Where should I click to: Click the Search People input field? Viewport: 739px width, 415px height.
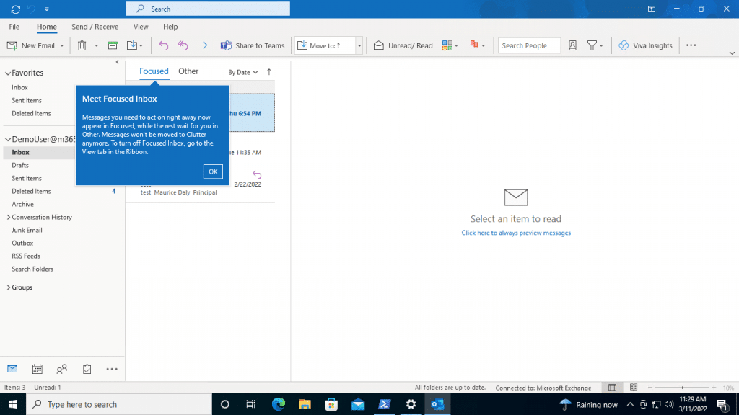point(529,45)
